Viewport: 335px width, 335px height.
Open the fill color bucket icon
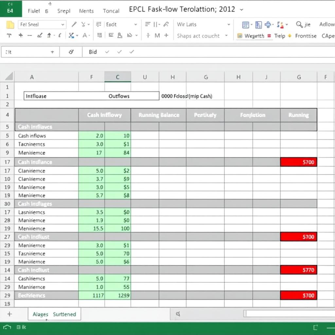coord(71,35)
